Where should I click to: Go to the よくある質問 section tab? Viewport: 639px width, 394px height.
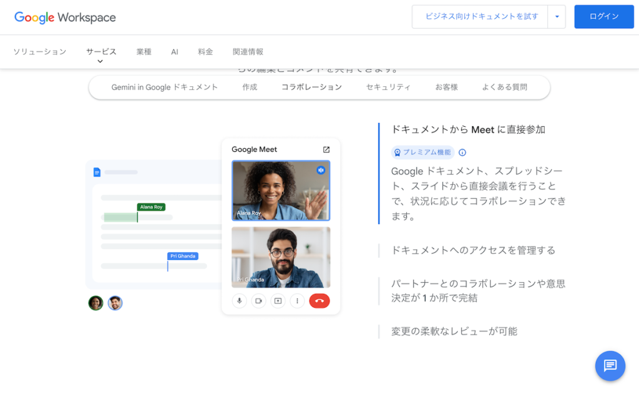504,87
